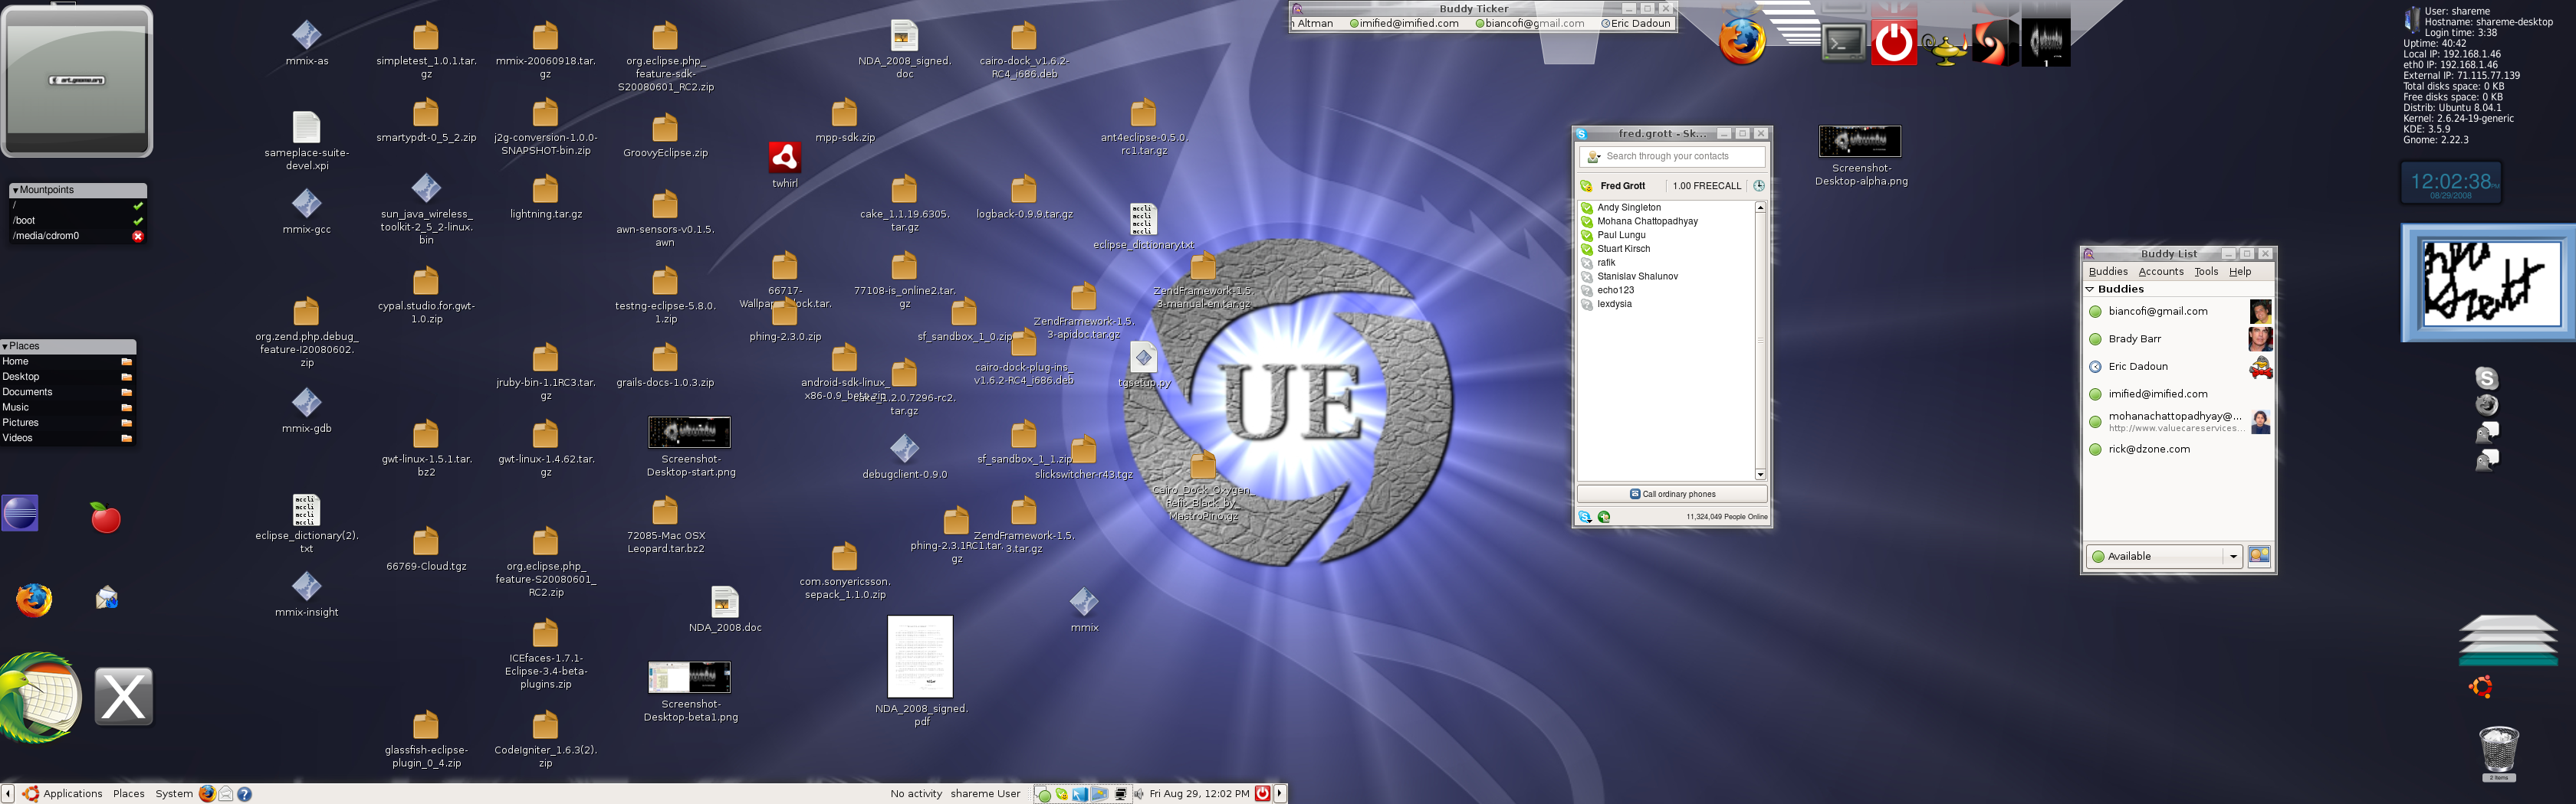Viewport: 2576px width, 804px height.
Task: Click bottom panel right hide arrow
Action: tap(1279, 794)
